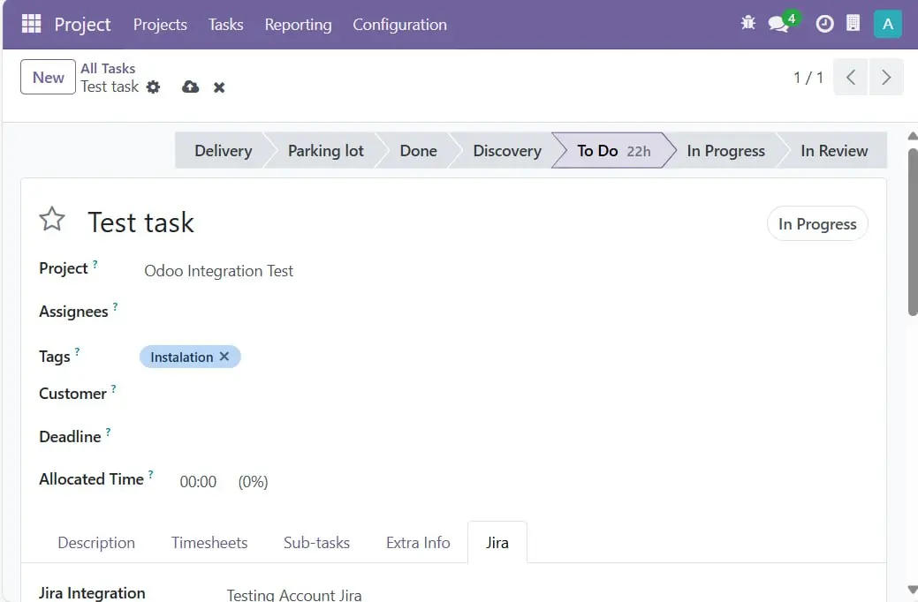Image resolution: width=918 pixels, height=602 pixels.
Task: Save the record with cloud icon
Action: tap(190, 87)
